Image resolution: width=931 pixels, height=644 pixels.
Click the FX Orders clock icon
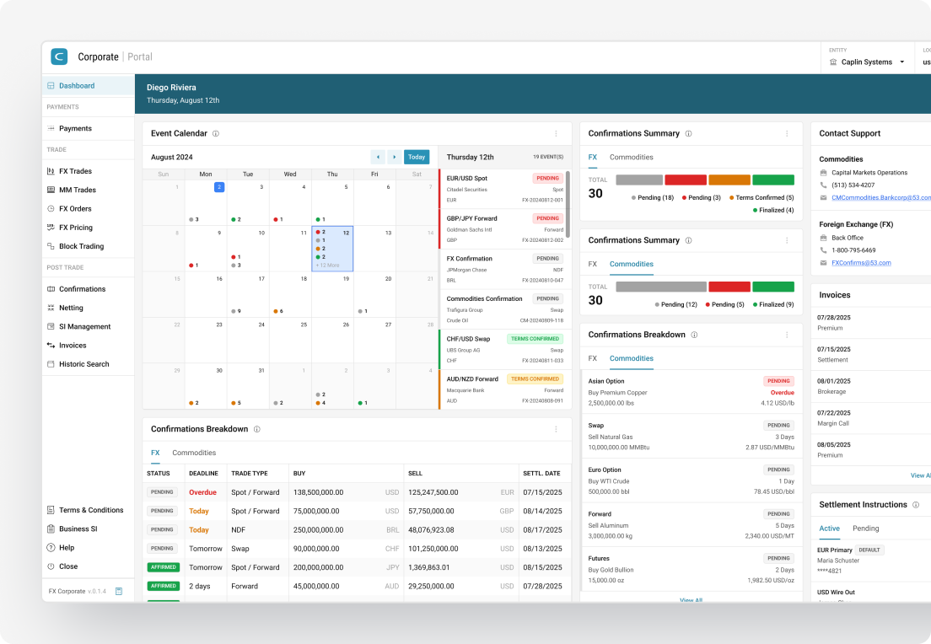point(51,209)
